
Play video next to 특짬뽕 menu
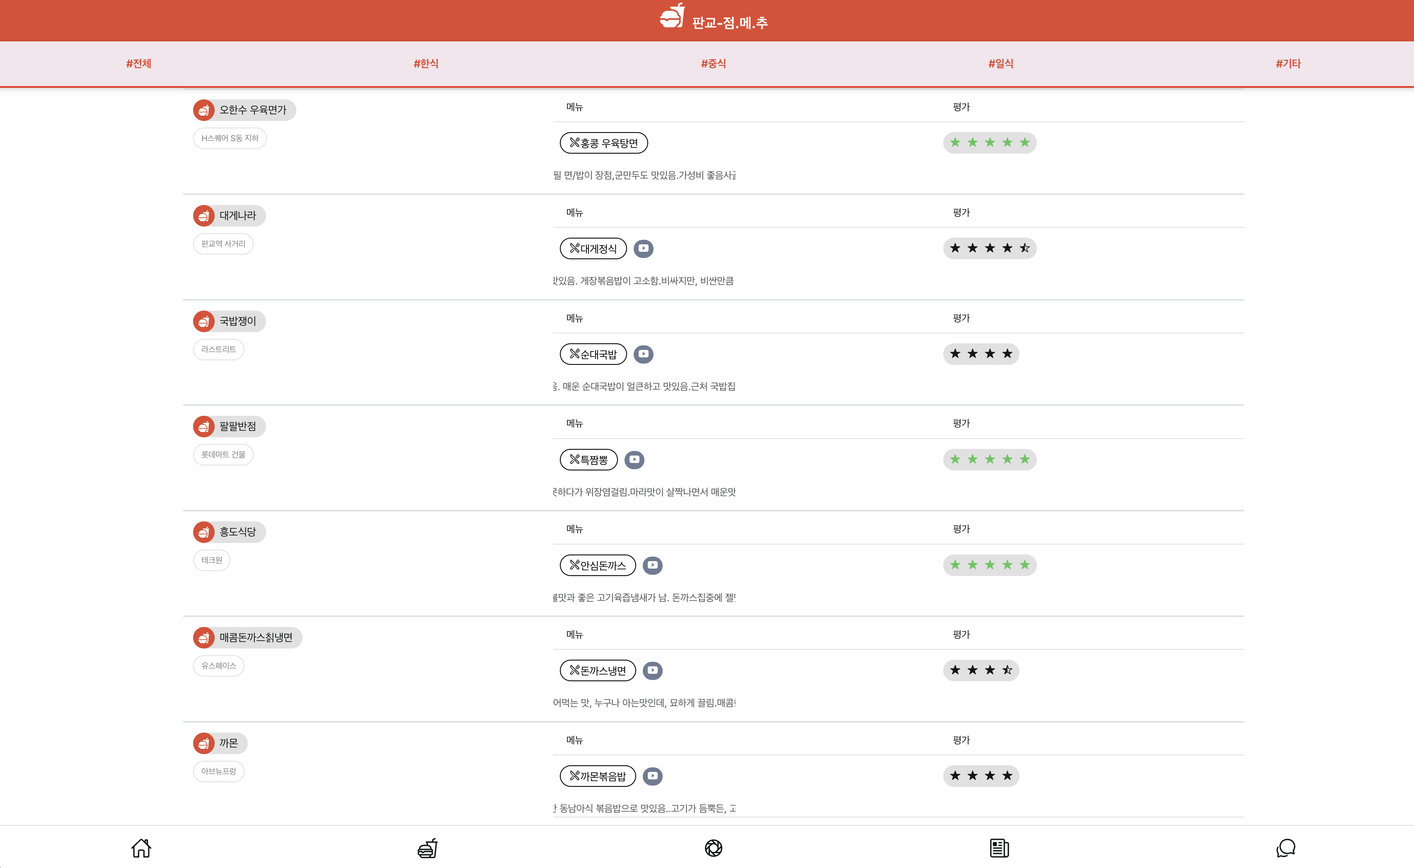point(634,460)
